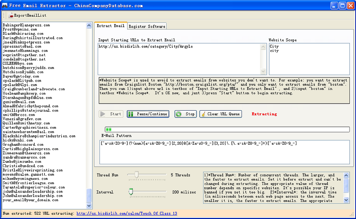Select Craig@cumberland-advocate.com entry

pos(33,89)
